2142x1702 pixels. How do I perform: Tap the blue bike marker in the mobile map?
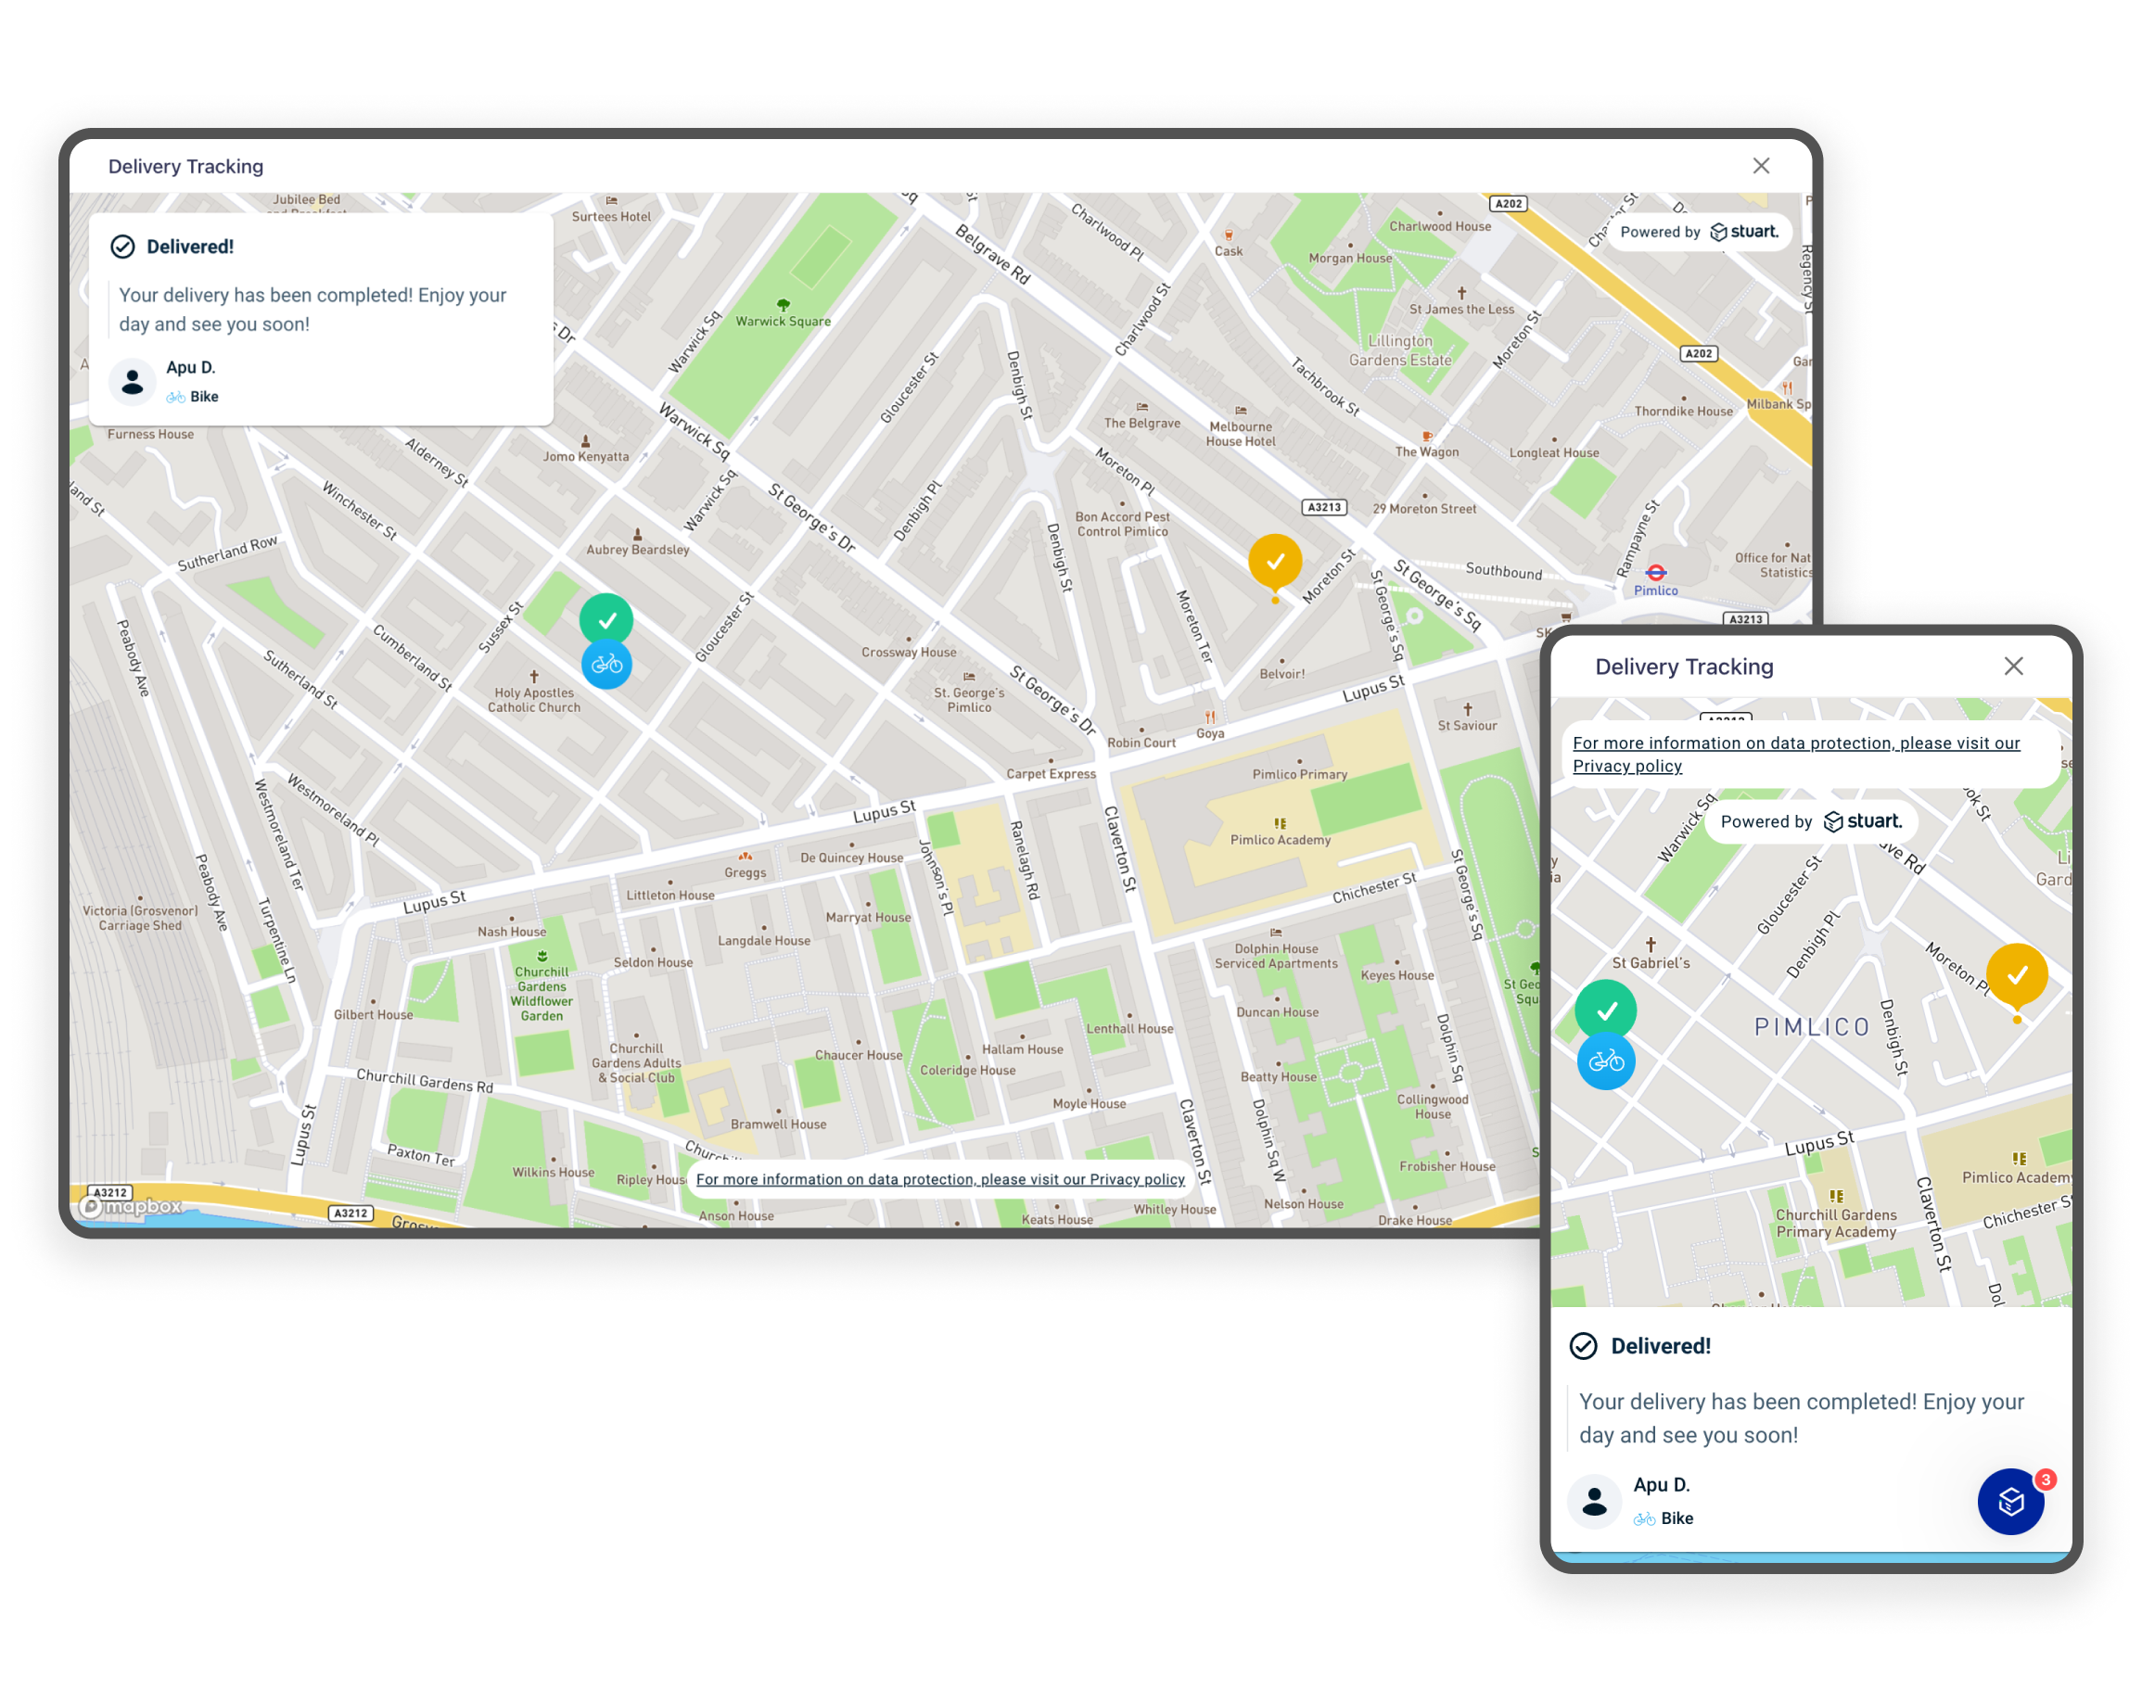click(1605, 1061)
